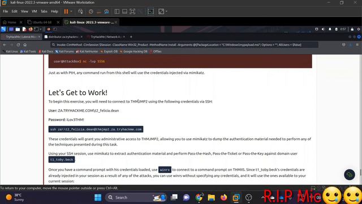
Task: Click the ssh command code block
Action: 96,129
